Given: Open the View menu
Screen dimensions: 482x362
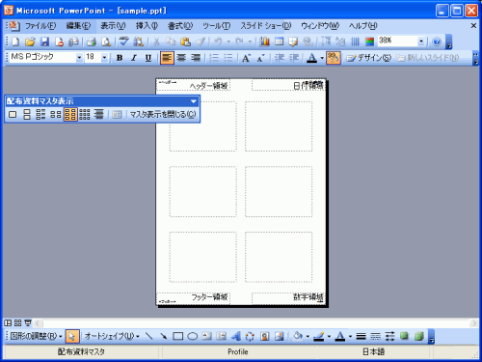Looking at the screenshot, I should 113,26.
